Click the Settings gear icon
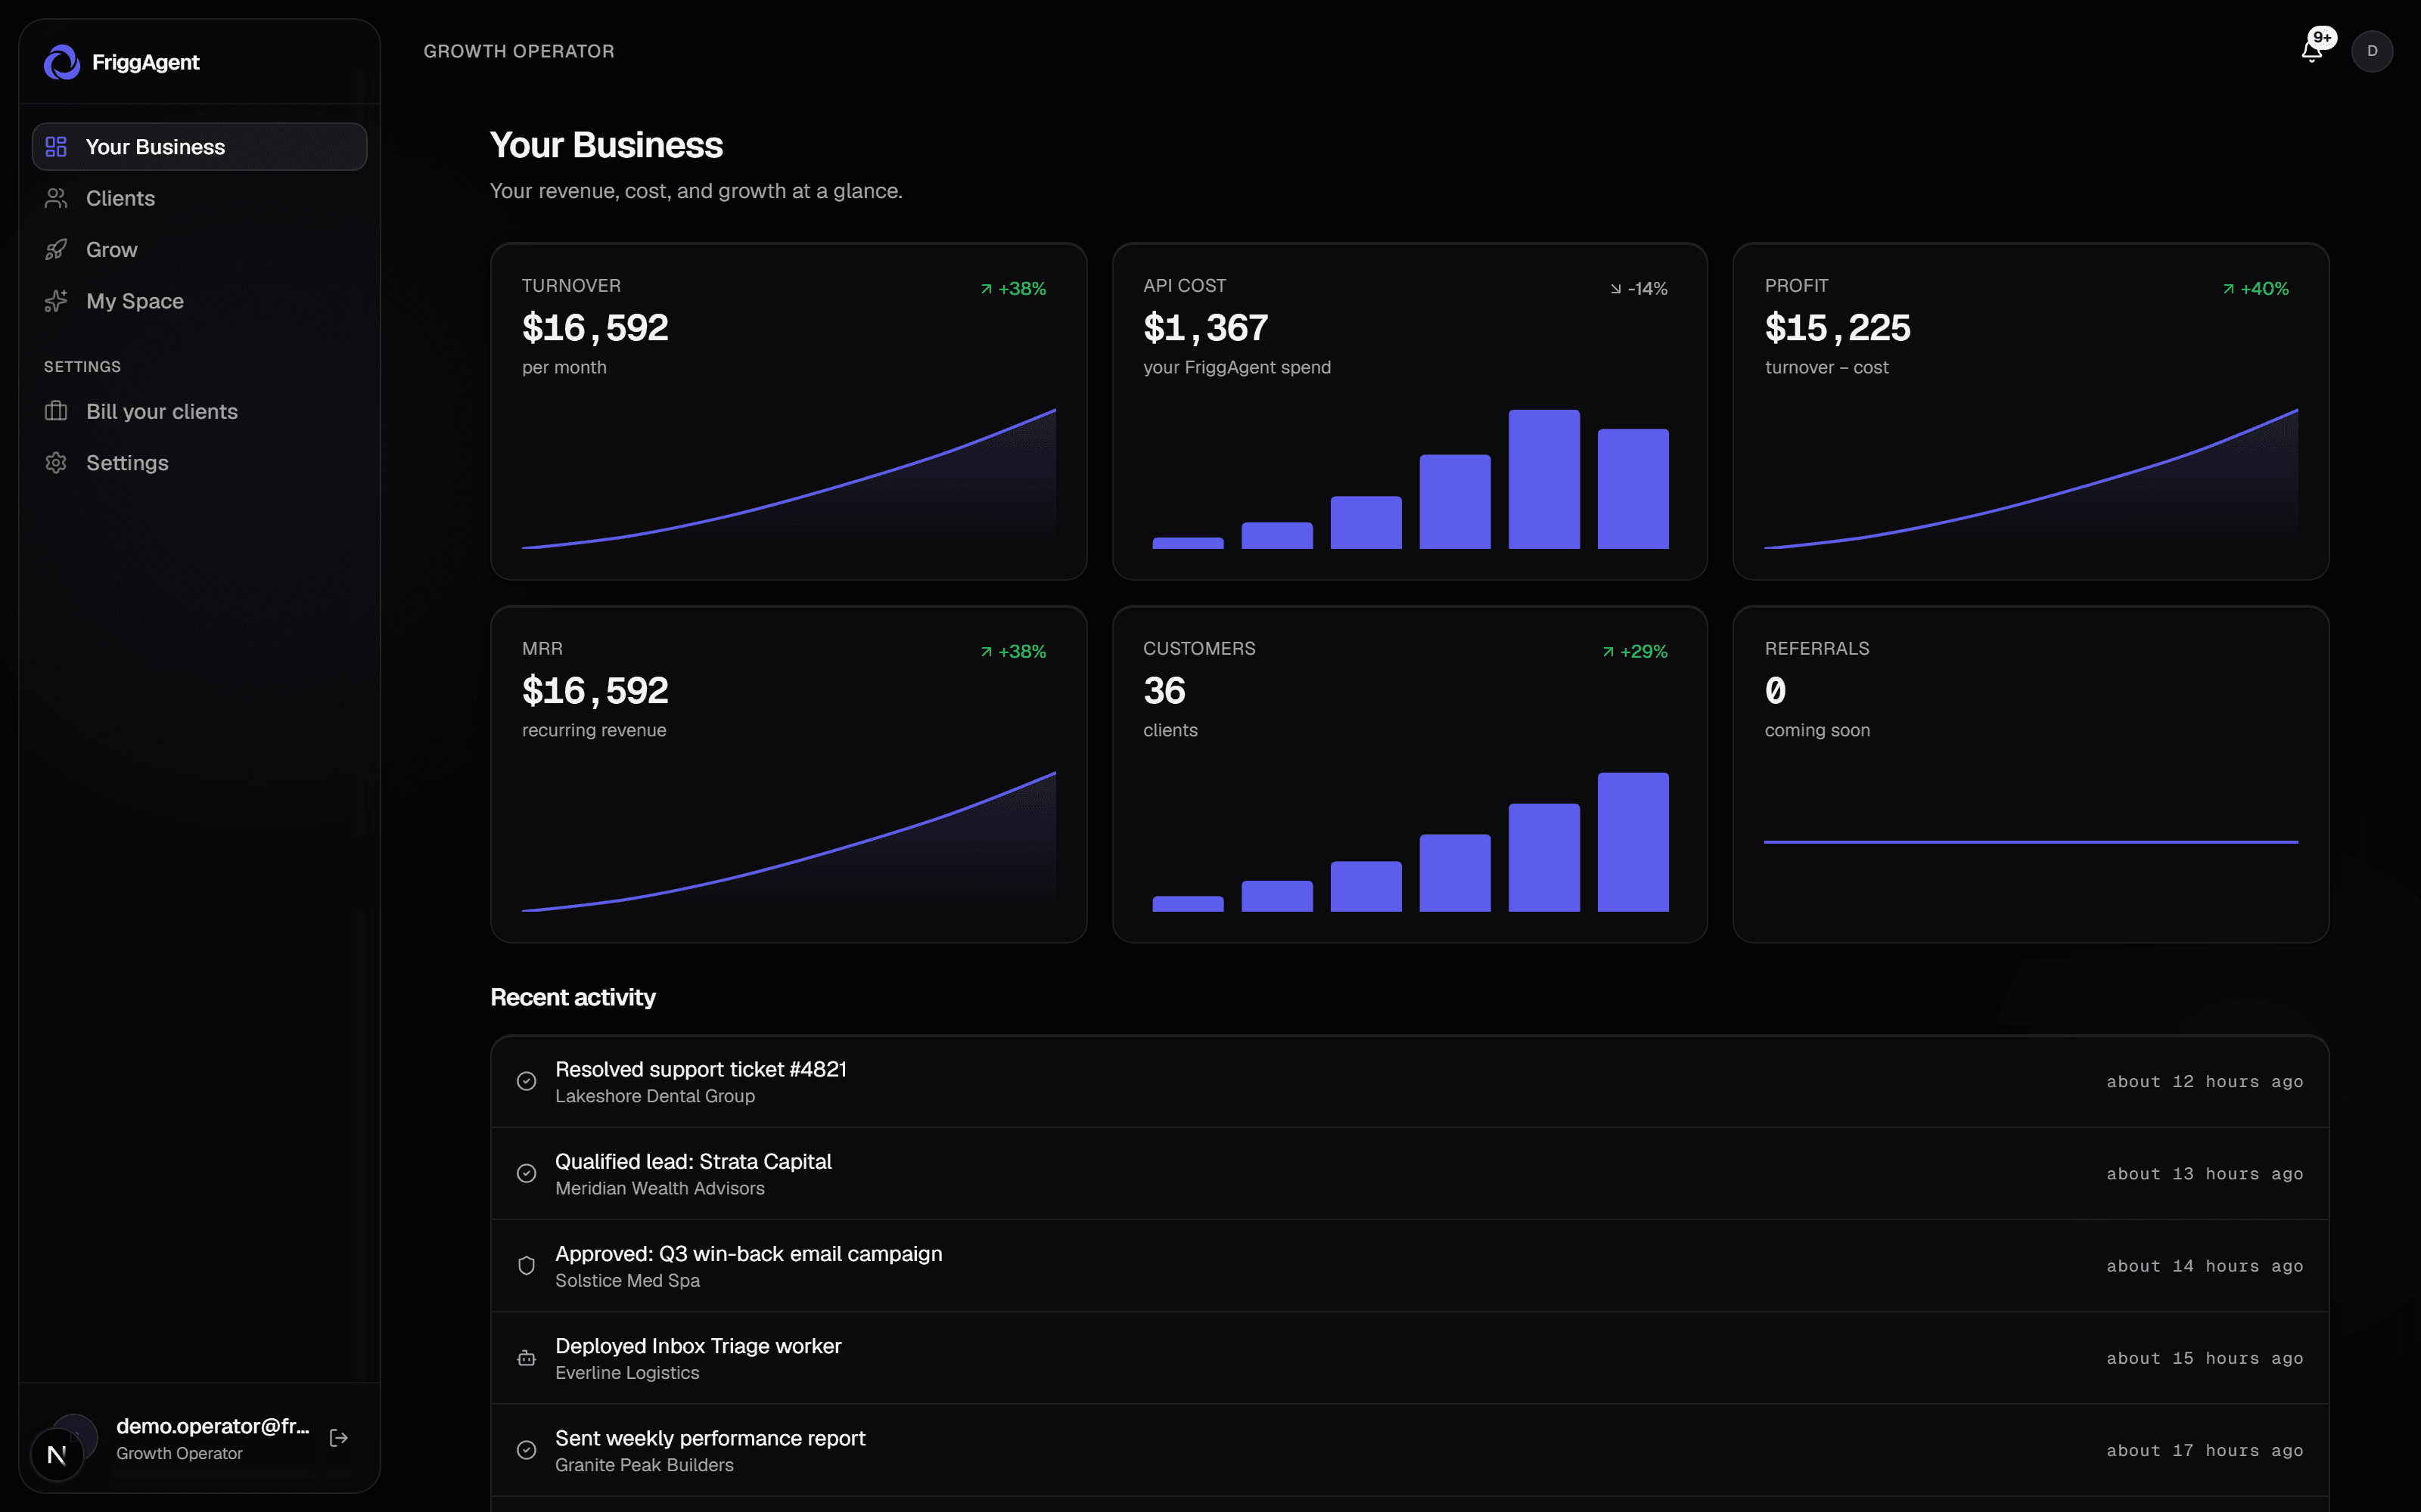2421x1512 pixels. point(56,463)
